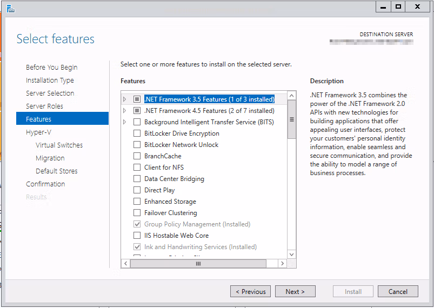The height and width of the screenshot is (308, 434).
Task: Click the horizontal scrollbar thumb in features list
Action: pos(198,264)
